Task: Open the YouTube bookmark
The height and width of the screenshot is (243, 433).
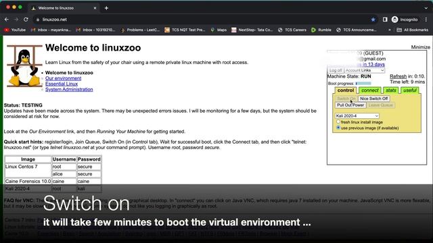Action: coord(15,30)
